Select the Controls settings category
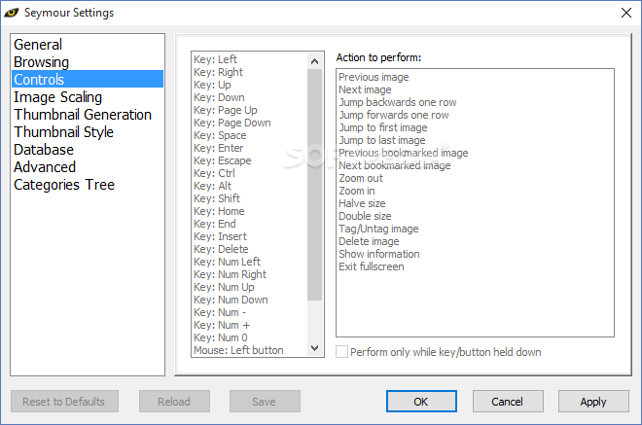The width and height of the screenshot is (642, 425). 88,79
